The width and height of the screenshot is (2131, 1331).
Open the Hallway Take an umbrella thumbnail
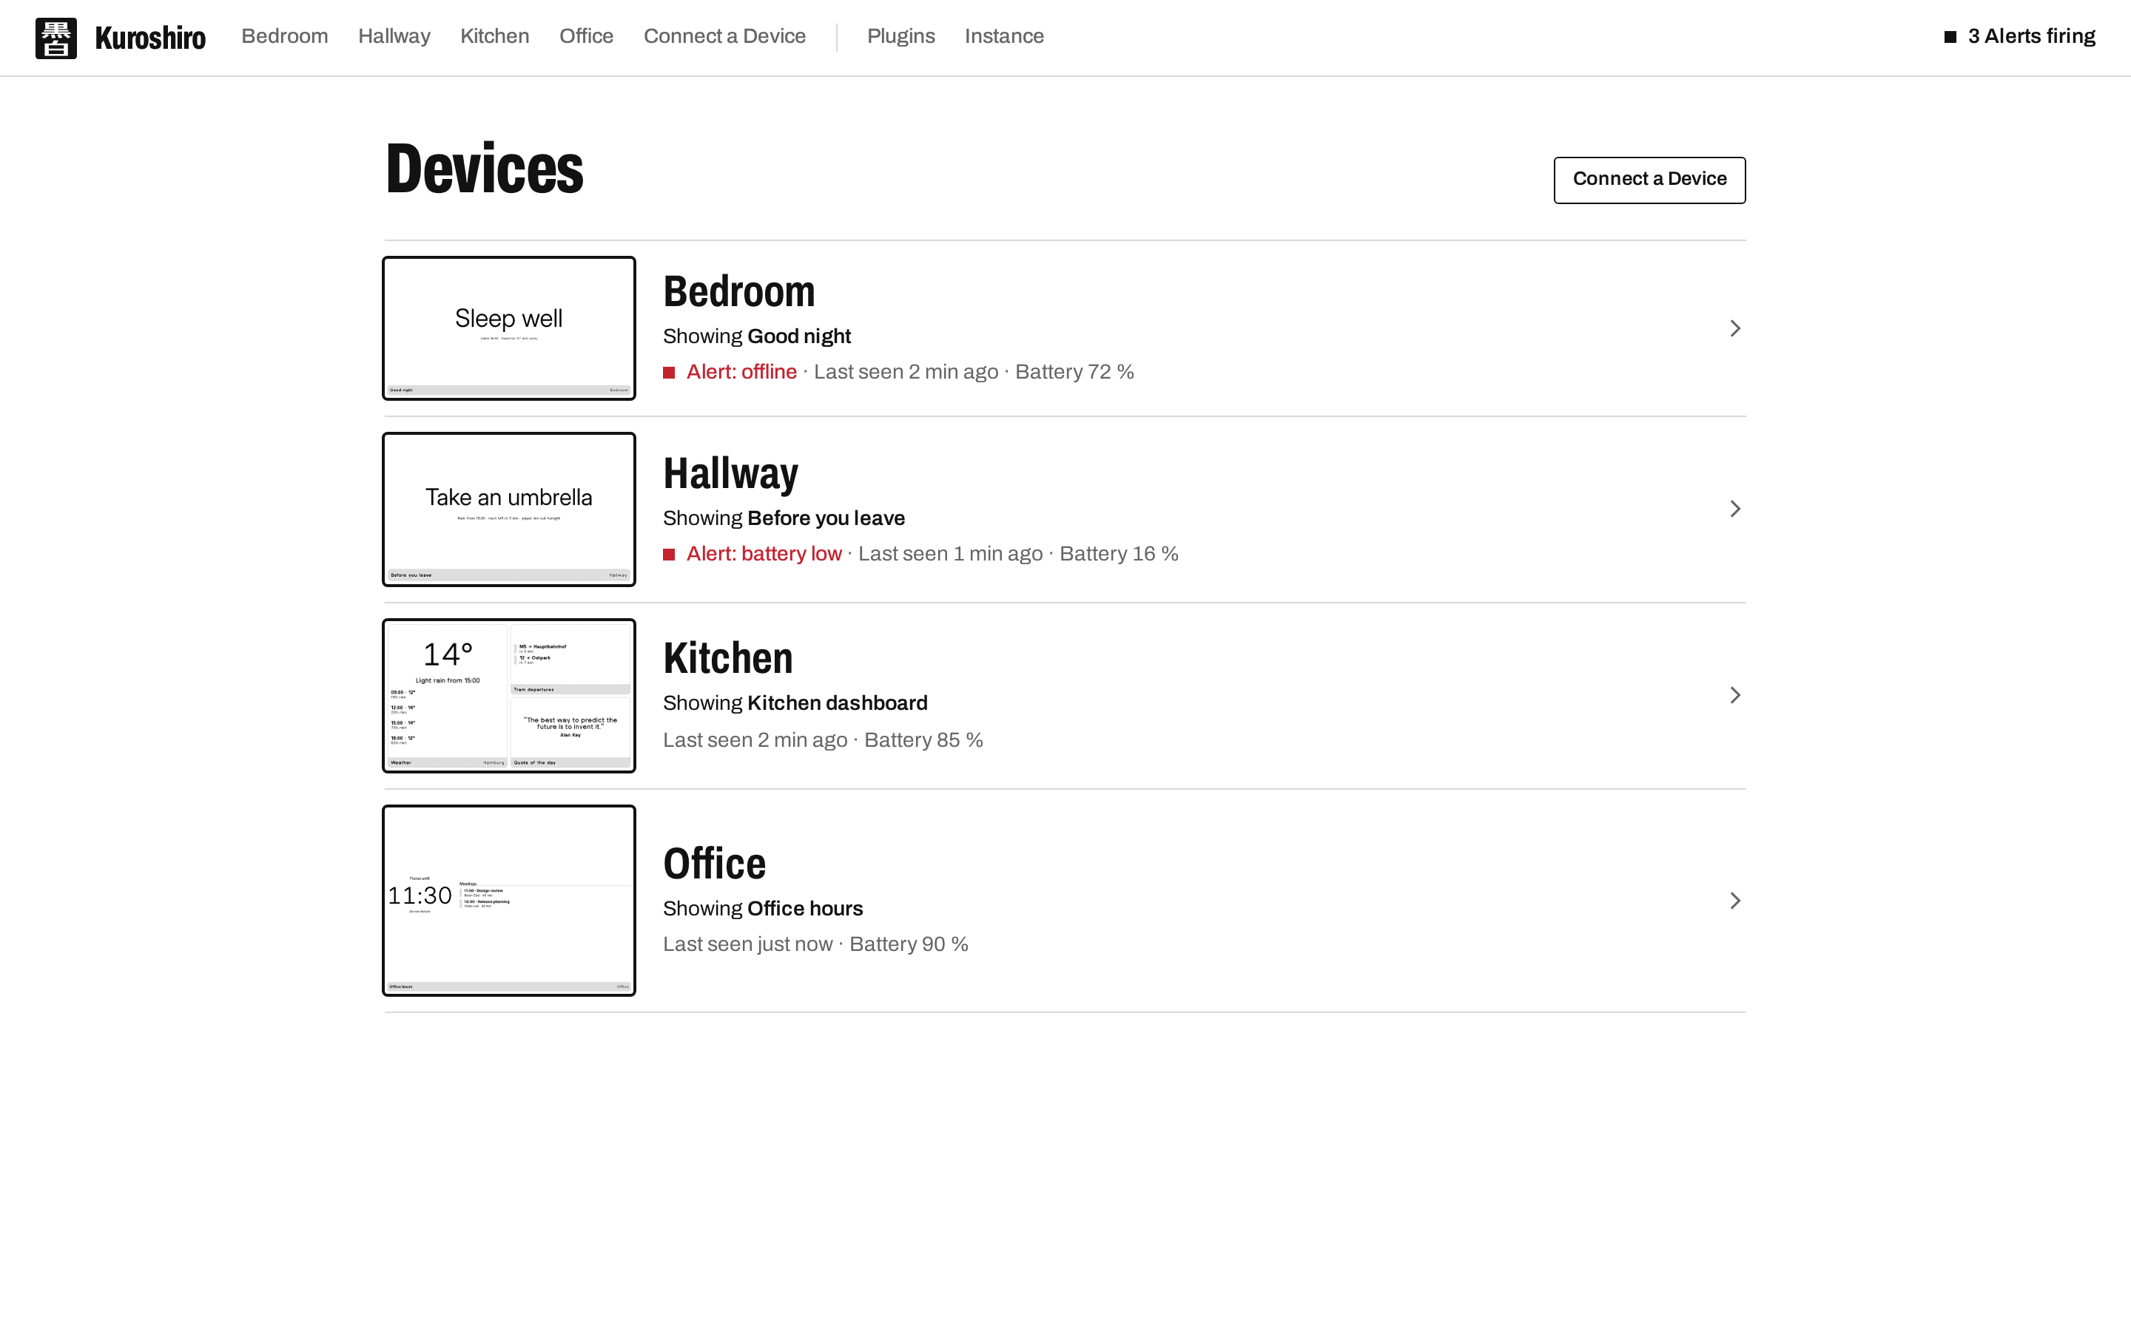point(509,509)
